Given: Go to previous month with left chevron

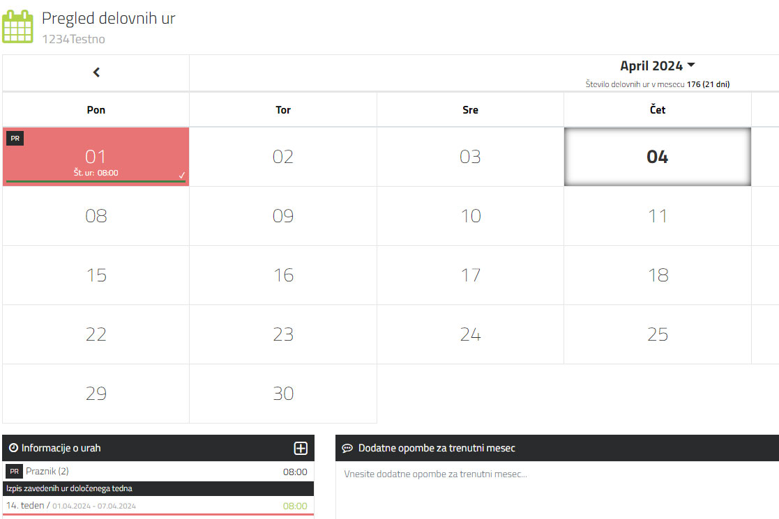Looking at the screenshot, I should pyautogui.click(x=96, y=72).
